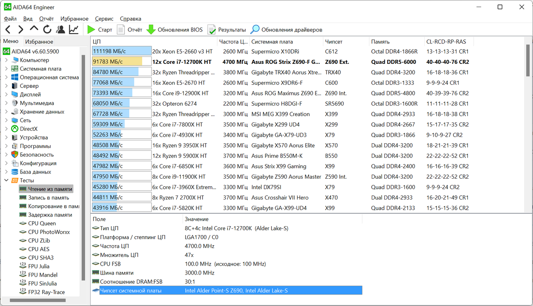Viewport: 533px width, 306px height.
Task: Open the Отчёт menu in menu bar
Action: [x=47, y=19]
